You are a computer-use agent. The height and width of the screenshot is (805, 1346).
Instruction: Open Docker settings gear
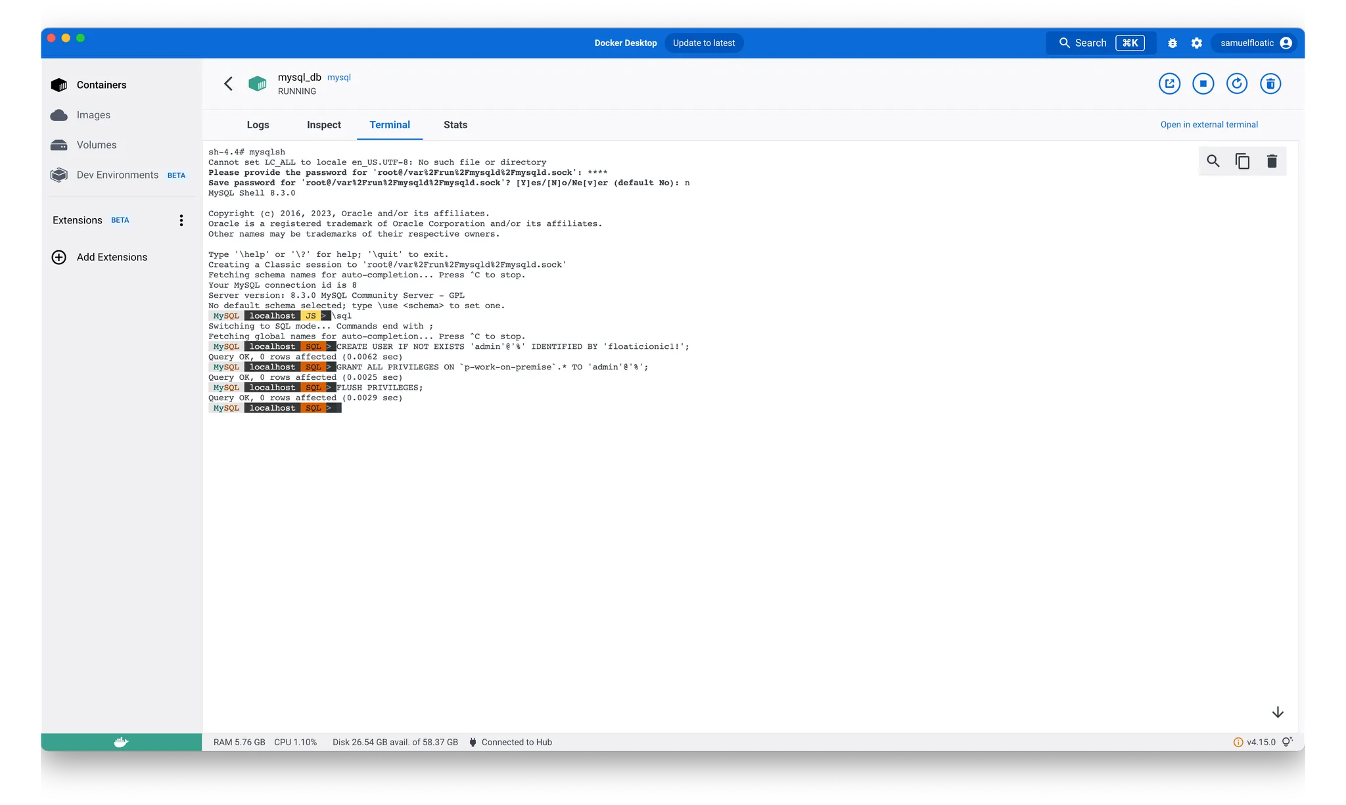point(1196,43)
